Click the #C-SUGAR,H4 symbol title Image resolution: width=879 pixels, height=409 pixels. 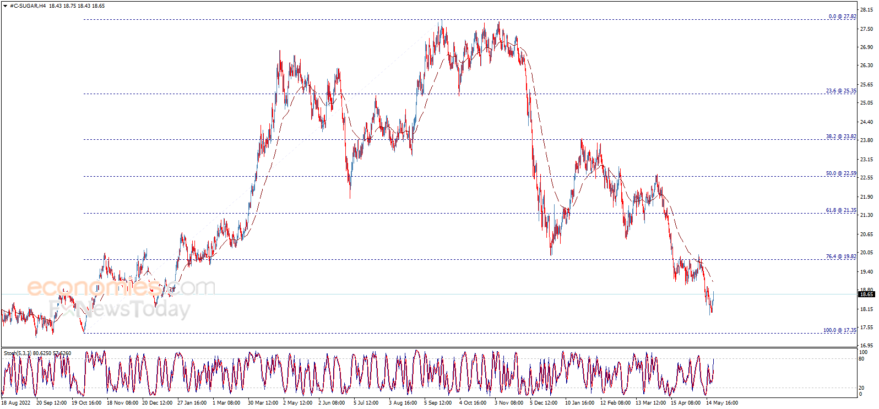tap(28, 6)
